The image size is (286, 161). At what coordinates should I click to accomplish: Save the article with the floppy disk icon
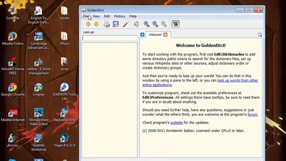[116, 24]
